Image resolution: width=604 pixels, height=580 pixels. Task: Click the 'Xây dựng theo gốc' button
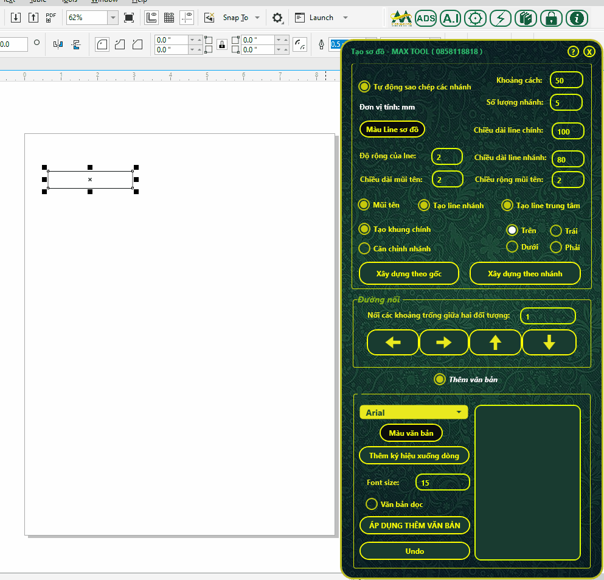click(409, 273)
